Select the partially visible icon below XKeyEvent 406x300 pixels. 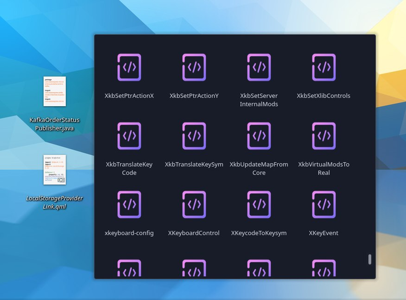[x=324, y=268]
